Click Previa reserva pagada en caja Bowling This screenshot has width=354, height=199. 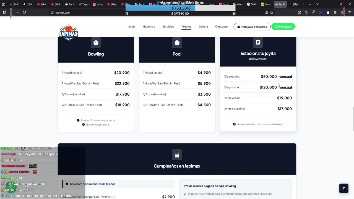point(210,186)
